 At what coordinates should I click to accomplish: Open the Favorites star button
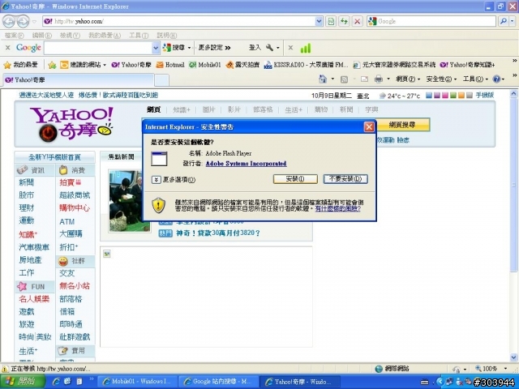click(x=21, y=65)
